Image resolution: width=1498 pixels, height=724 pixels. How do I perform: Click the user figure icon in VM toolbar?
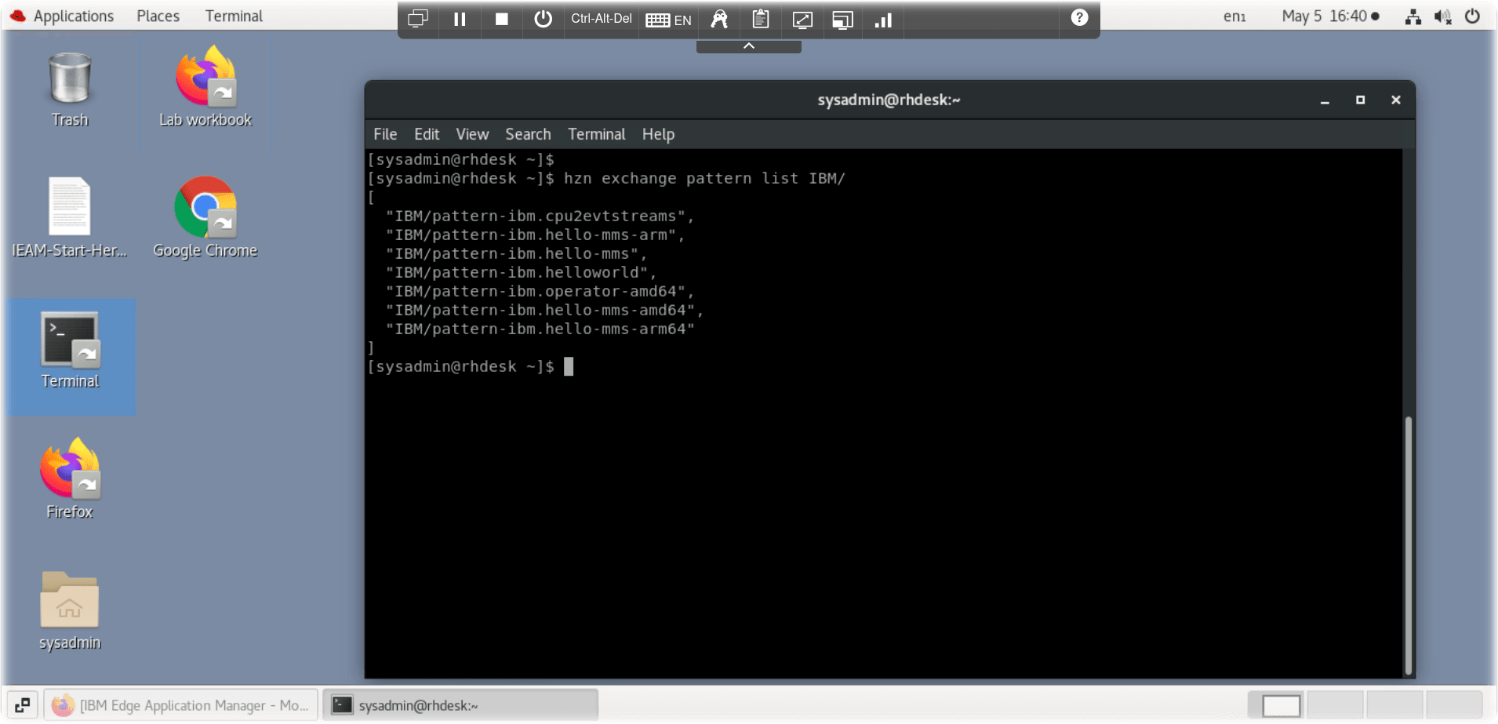pyautogui.click(x=719, y=19)
